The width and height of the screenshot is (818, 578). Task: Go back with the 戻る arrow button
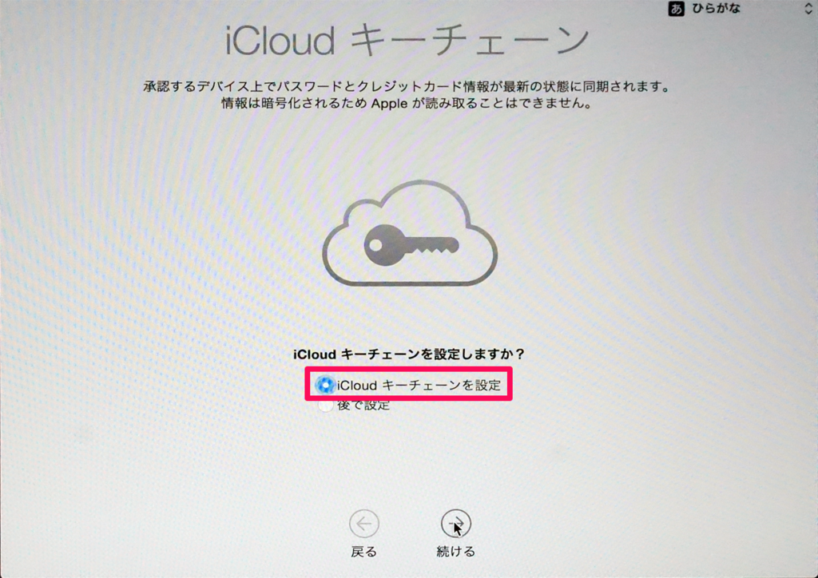coord(363,523)
